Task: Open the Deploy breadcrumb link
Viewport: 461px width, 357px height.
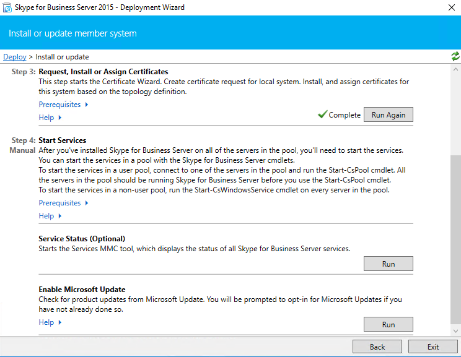Action: [x=15, y=57]
